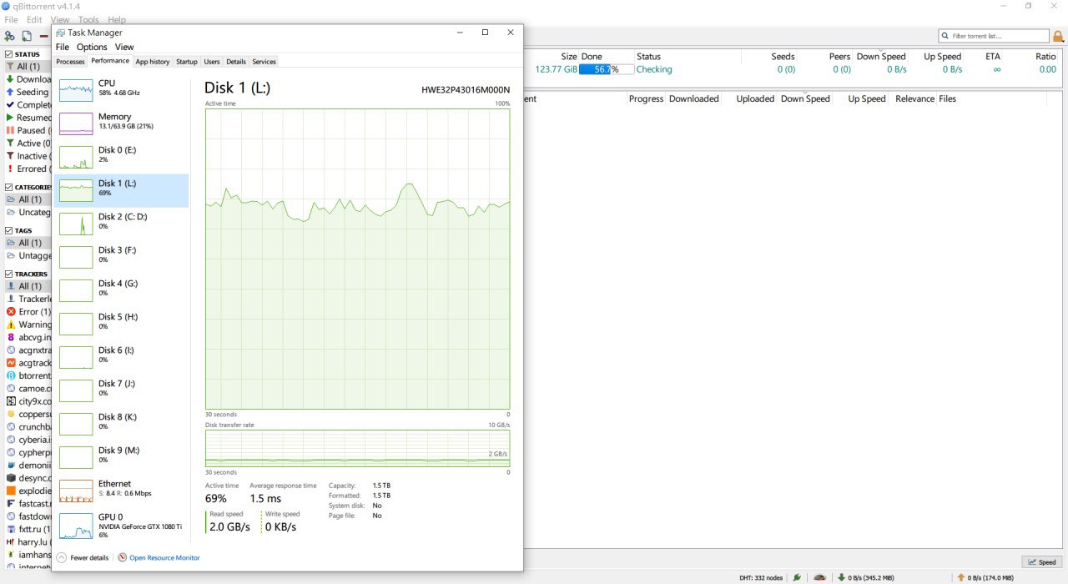Screen dimensions: 1068x584
Task: Click the lock qBittorrent padlock icon
Action: pyautogui.click(x=1058, y=36)
